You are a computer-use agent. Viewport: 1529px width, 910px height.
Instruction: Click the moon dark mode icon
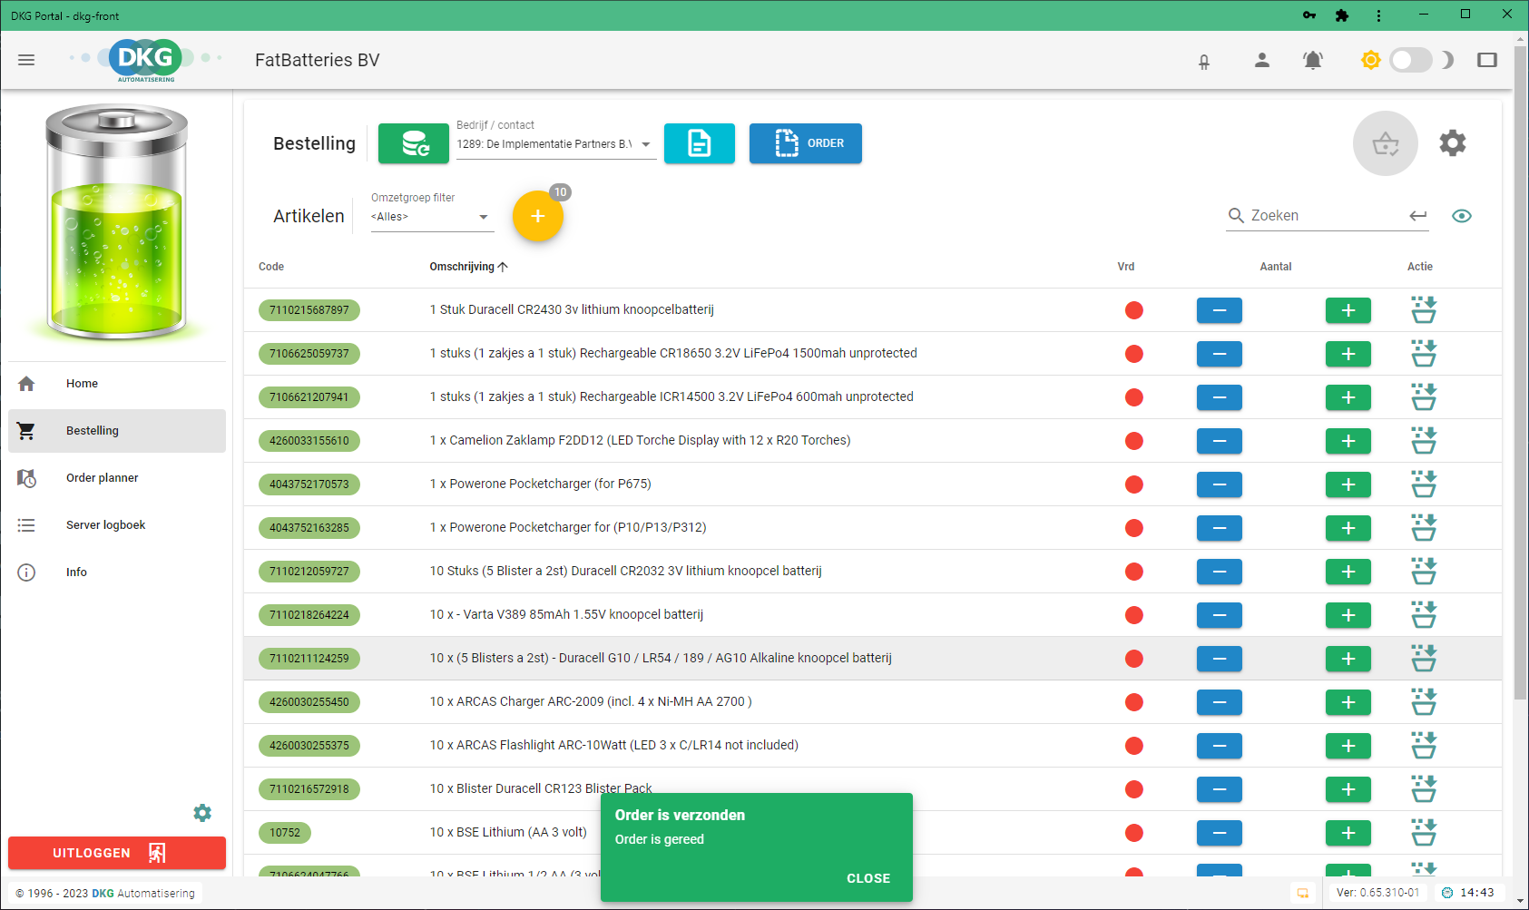click(1448, 60)
